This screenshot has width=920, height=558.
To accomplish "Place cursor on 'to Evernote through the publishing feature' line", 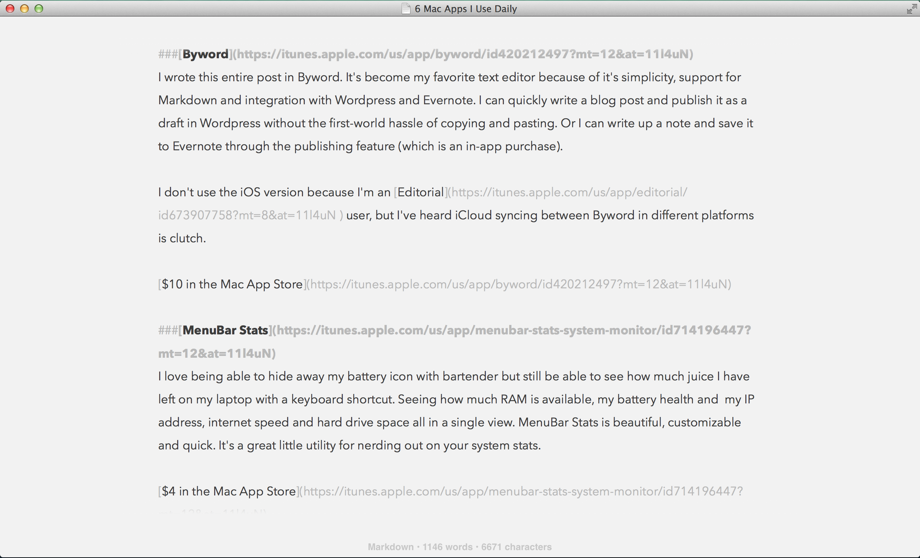I will (x=360, y=146).
